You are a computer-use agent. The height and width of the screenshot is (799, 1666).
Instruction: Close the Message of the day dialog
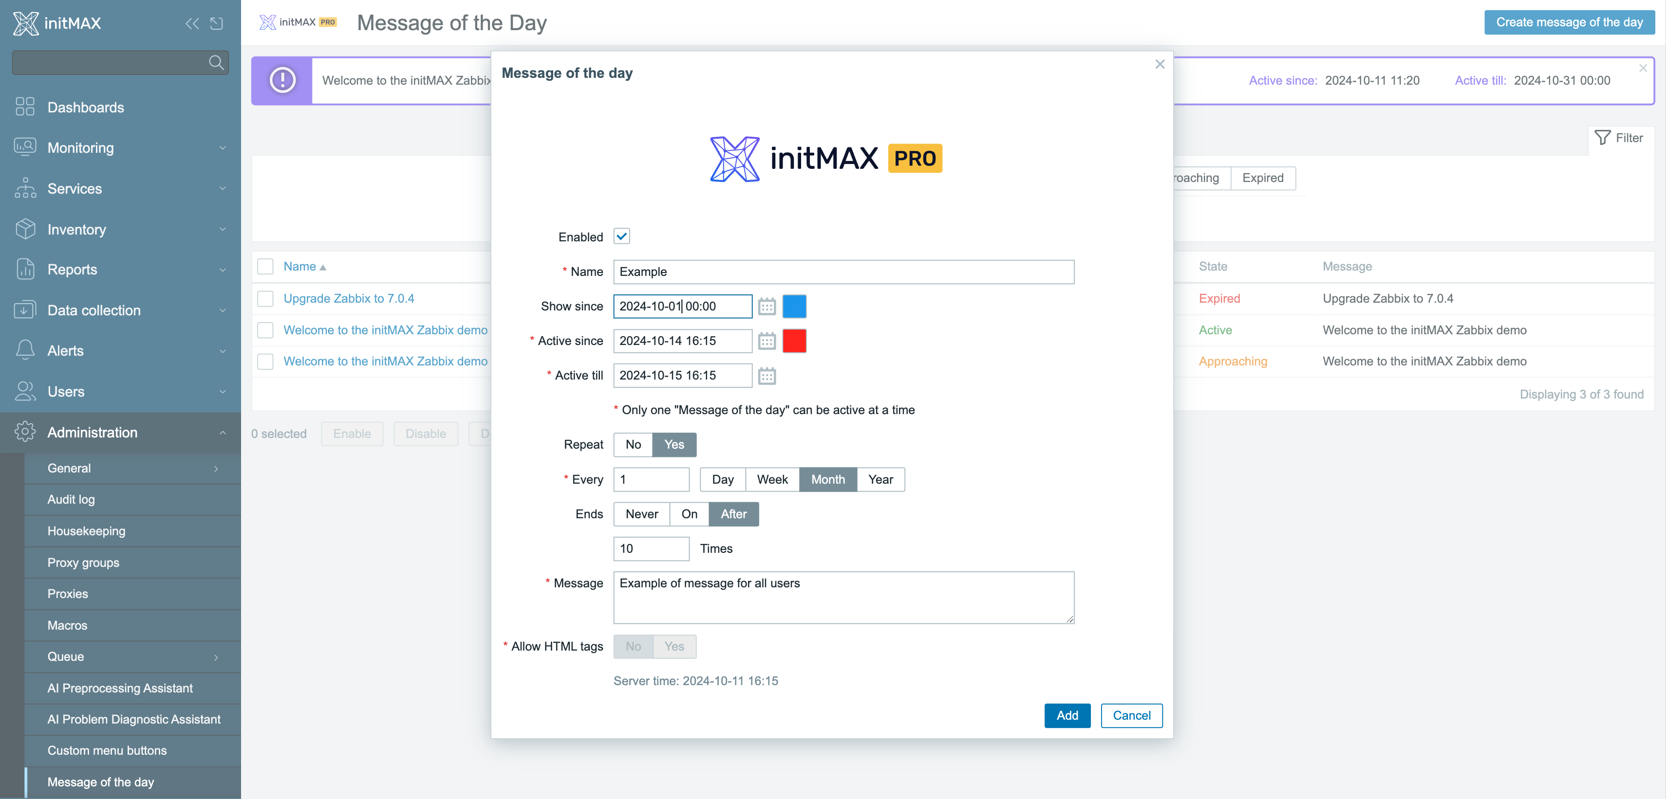[x=1160, y=64]
